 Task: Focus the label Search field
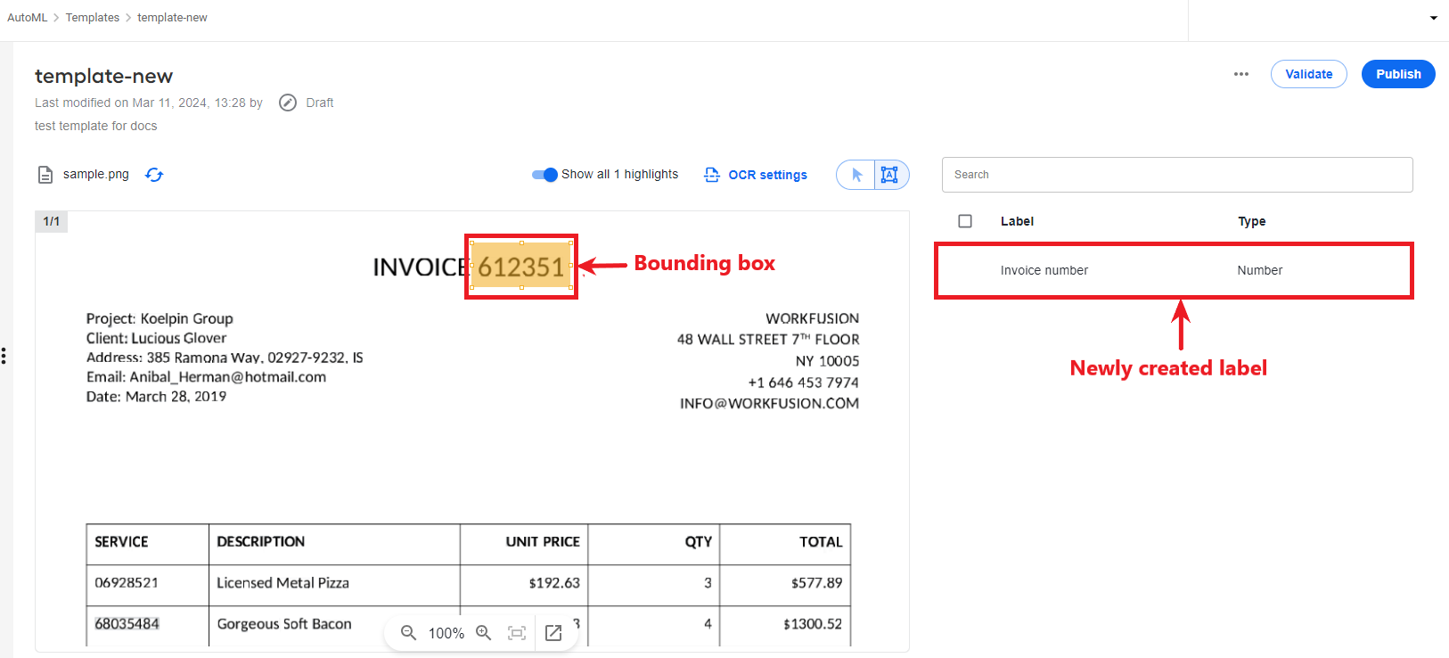1177,175
